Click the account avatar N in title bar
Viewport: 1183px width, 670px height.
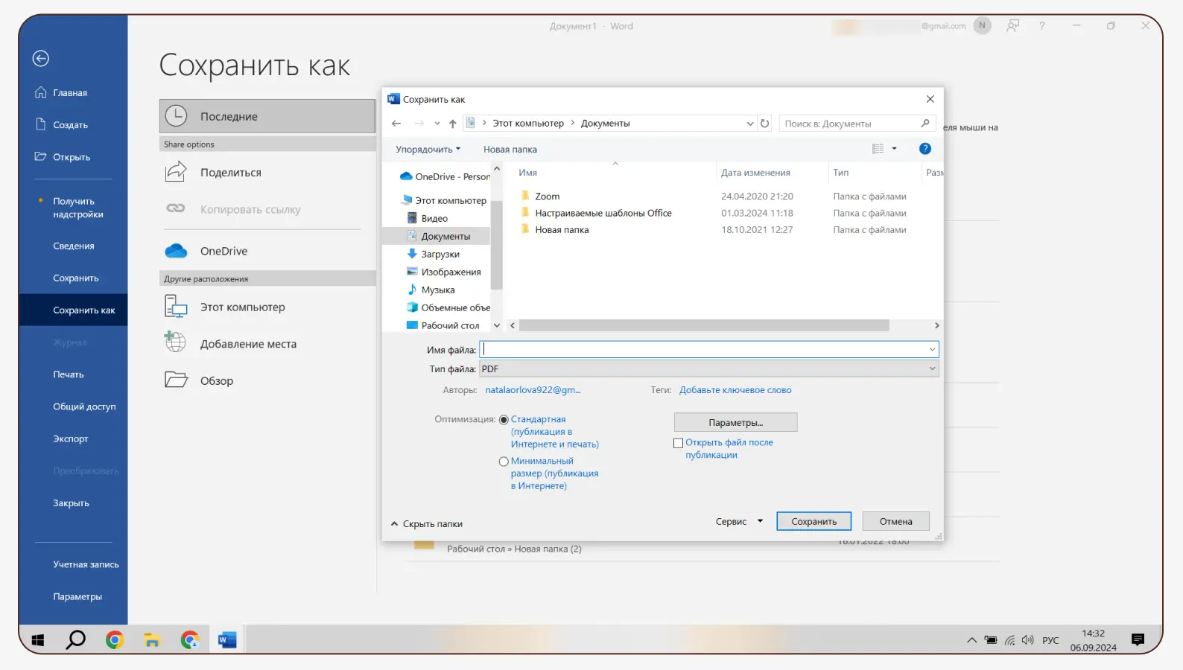982,26
